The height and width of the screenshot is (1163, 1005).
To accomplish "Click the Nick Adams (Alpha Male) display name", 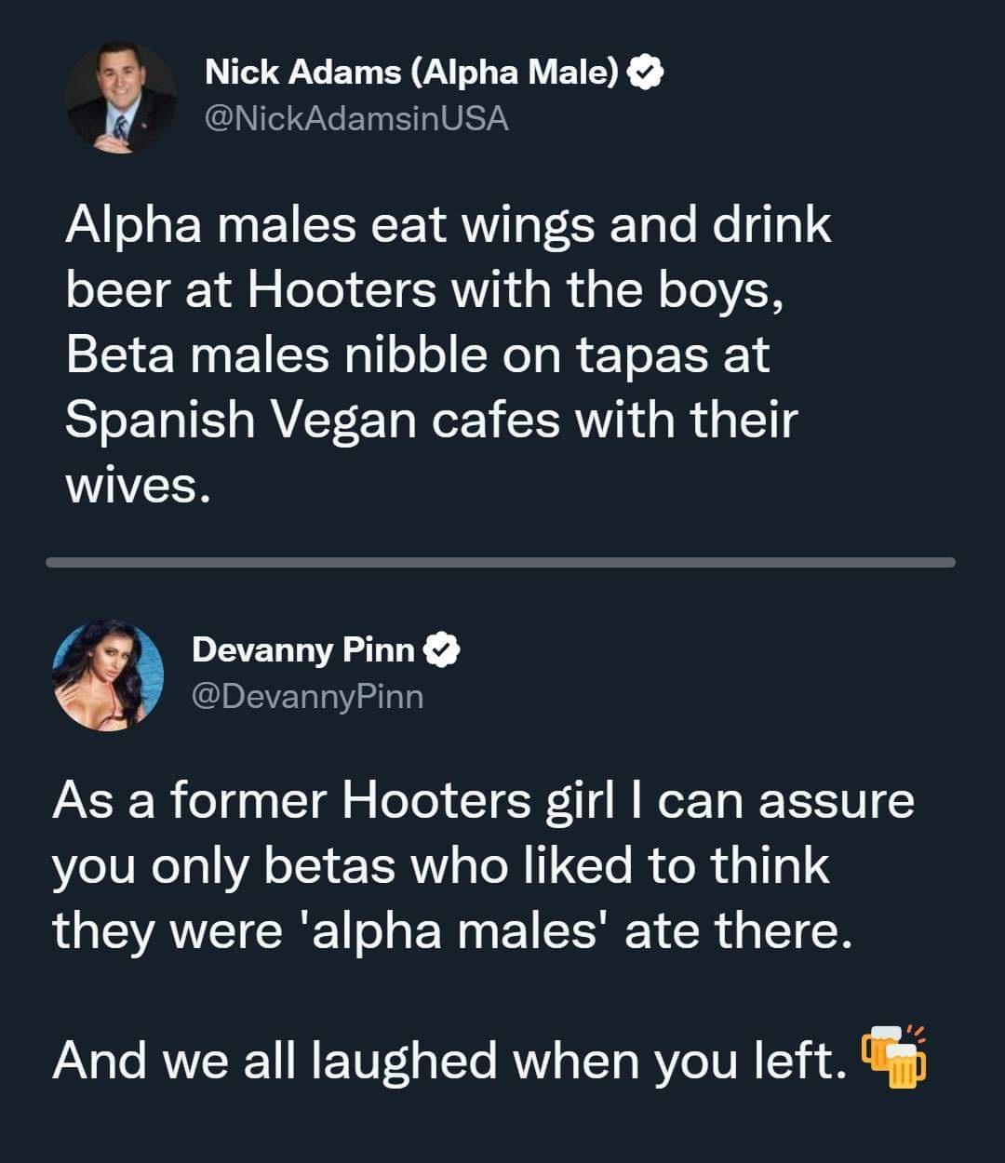I will [411, 73].
